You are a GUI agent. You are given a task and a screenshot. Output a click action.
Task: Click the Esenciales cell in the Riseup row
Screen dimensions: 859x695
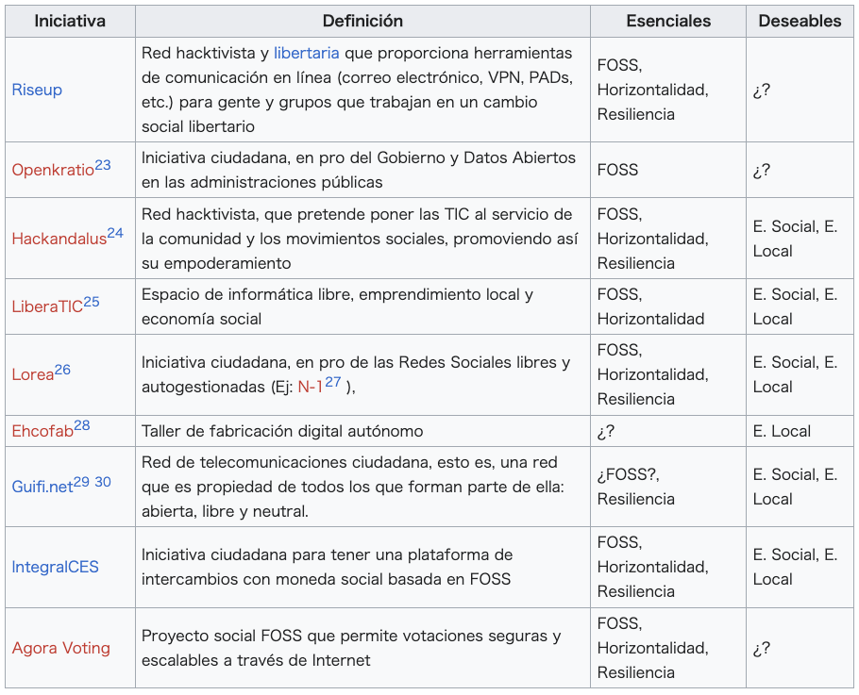[x=668, y=90]
